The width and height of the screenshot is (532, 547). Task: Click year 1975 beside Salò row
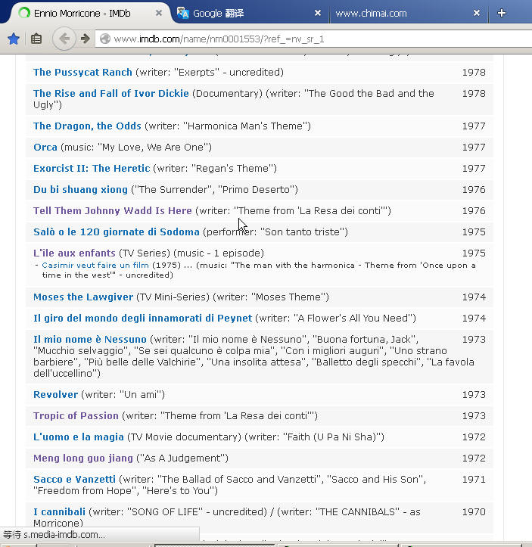point(474,232)
